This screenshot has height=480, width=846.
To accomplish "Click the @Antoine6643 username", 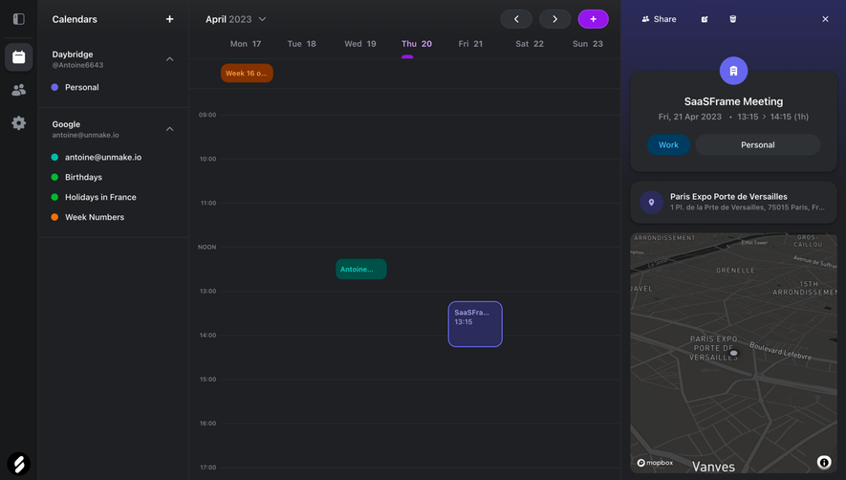I will pos(77,65).
